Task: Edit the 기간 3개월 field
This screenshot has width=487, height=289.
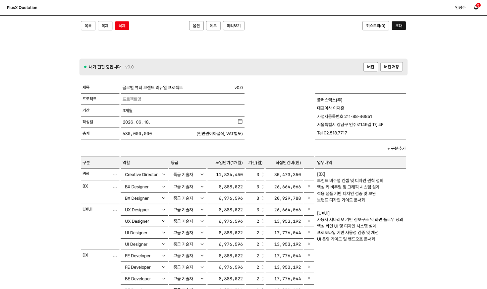Action: [183, 110]
